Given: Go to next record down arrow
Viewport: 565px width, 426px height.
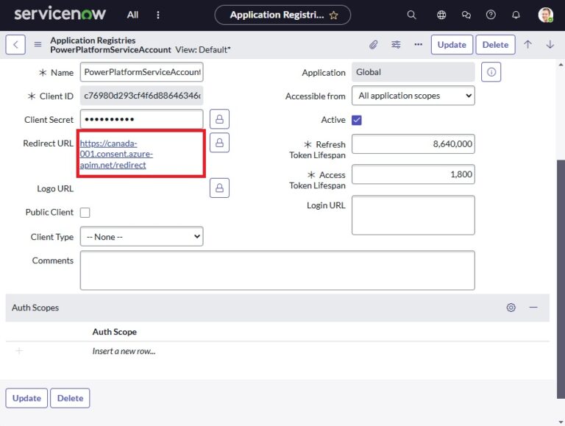Looking at the screenshot, I should [550, 44].
